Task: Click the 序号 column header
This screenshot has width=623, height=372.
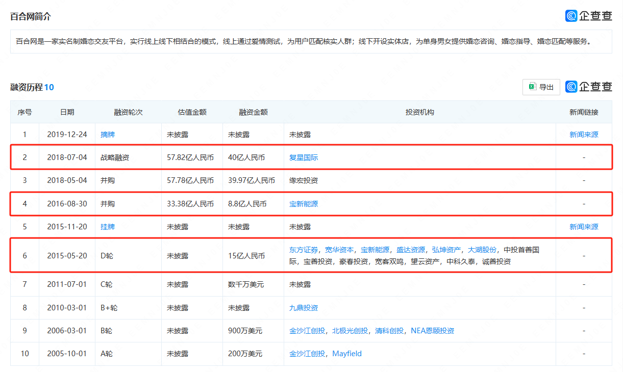Action: click(24, 112)
